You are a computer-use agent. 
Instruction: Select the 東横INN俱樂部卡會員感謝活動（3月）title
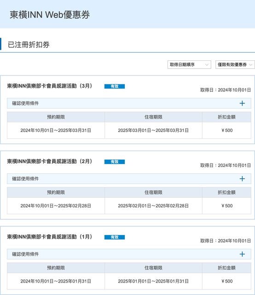click(50, 86)
